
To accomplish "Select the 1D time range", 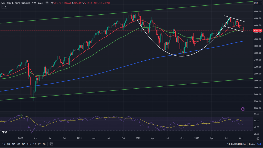I will point(4,144).
